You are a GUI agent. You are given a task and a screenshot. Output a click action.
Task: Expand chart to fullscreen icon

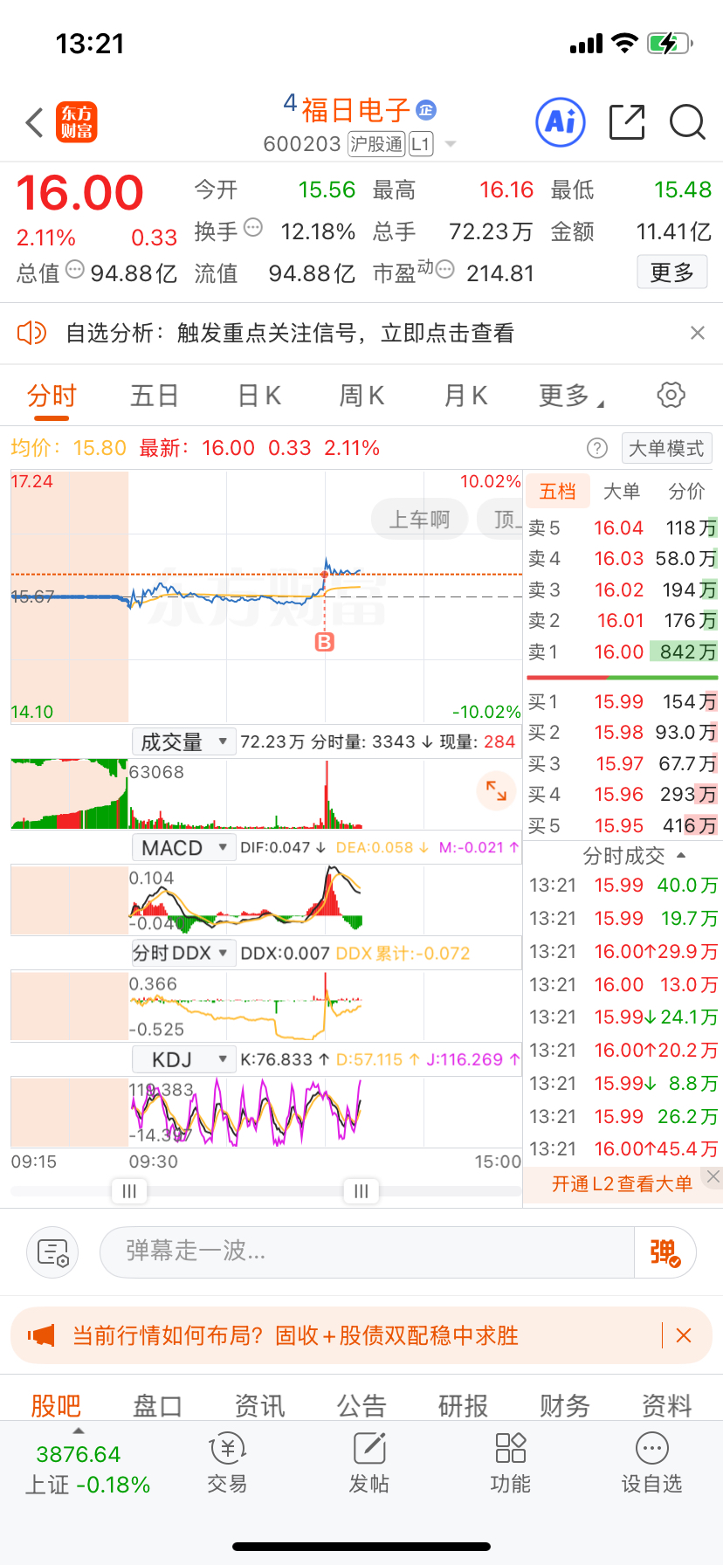point(496,790)
